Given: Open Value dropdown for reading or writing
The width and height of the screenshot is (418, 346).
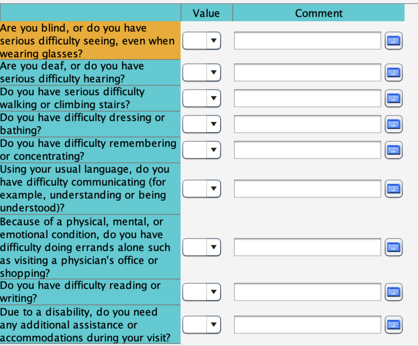Looking at the screenshot, I should point(213,292).
